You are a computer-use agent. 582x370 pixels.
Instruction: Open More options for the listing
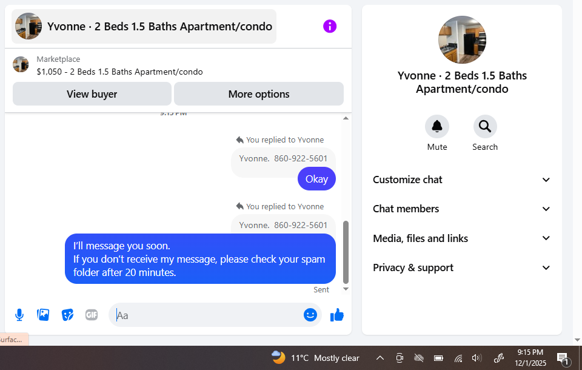pos(259,94)
